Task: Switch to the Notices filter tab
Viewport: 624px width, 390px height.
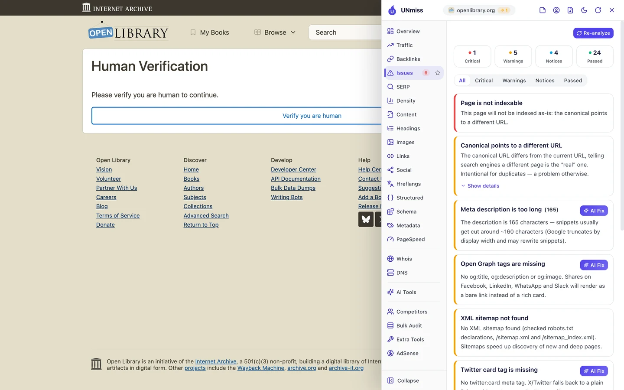Action: point(545,81)
